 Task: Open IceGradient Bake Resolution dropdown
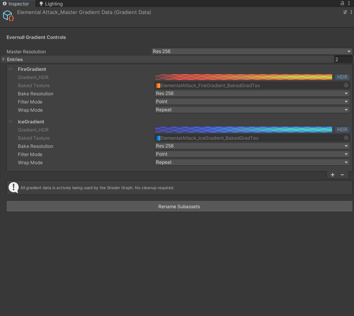coord(252,146)
